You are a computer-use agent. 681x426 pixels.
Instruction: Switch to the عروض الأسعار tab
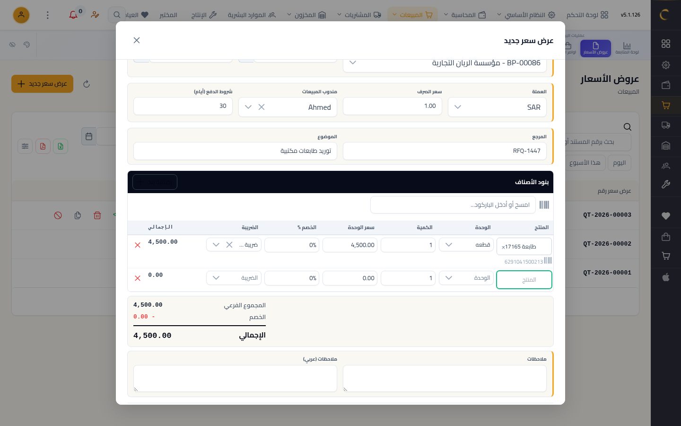[x=595, y=48]
